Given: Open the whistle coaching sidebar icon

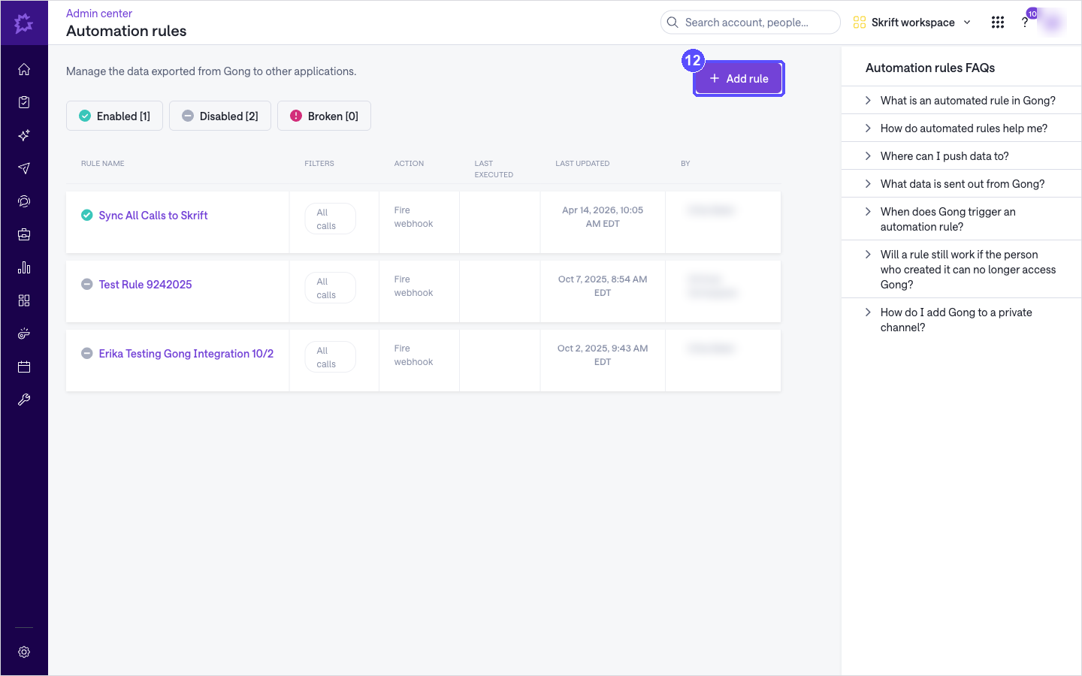Looking at the screenshot, I should (x=24, y=333).
